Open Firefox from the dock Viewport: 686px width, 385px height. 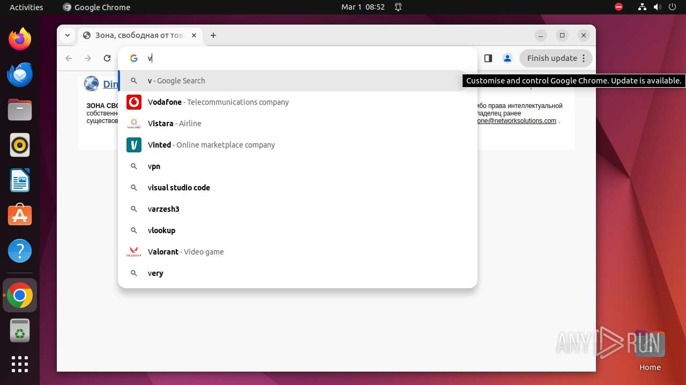pos(20,39)
